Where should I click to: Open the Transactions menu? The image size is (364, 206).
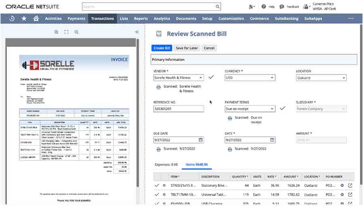click(102, 19)
